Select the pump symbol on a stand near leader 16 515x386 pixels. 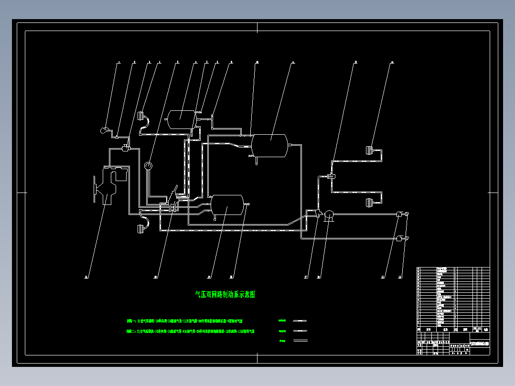(329, 215)
